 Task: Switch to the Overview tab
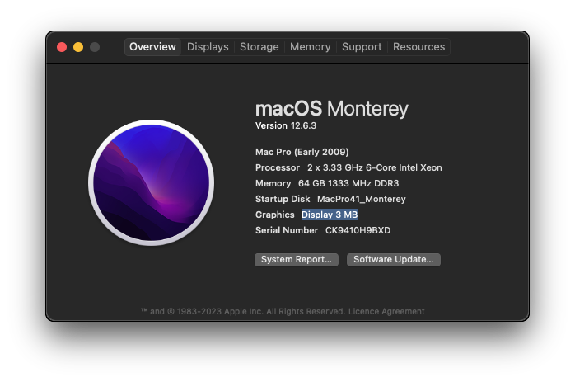pos(152,47)
